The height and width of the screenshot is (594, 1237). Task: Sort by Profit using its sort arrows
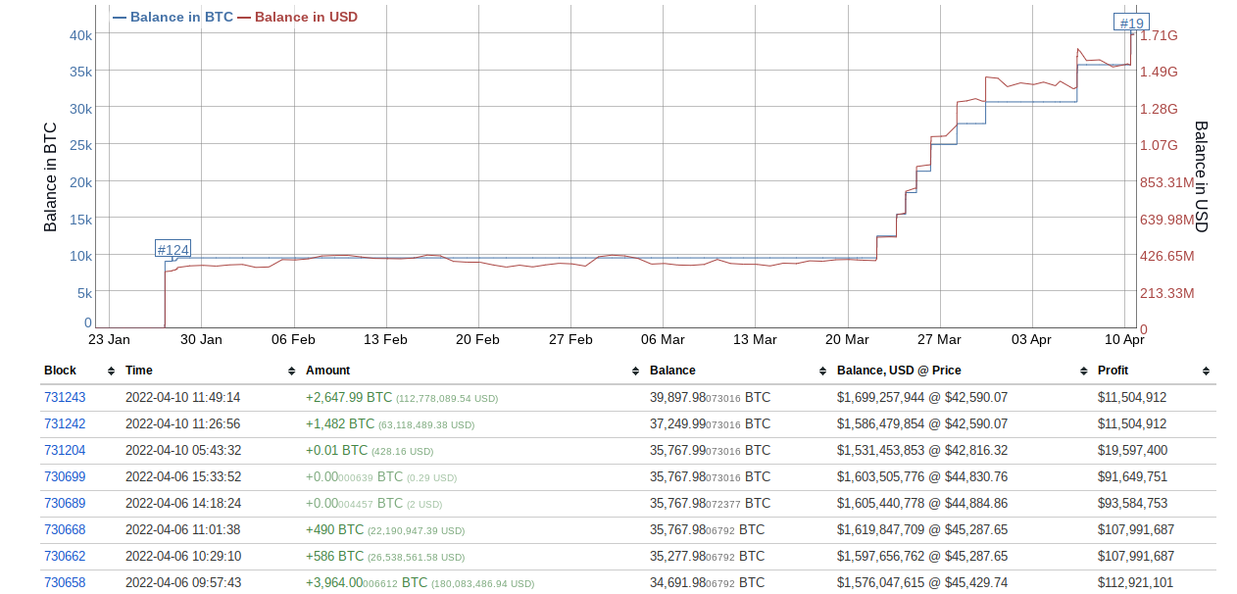1206,371
